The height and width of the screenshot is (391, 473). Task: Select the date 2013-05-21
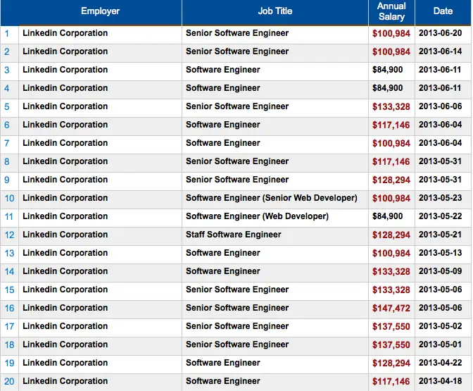click(x=440, y=235)
